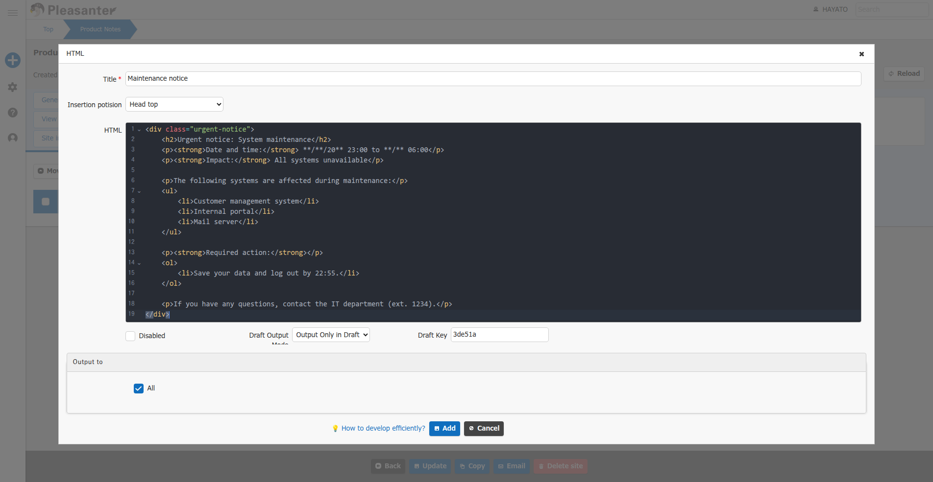Click the 'Output to' section header
Image resolution: width=933 pixels, height=482 pixels.
(466, 362)
